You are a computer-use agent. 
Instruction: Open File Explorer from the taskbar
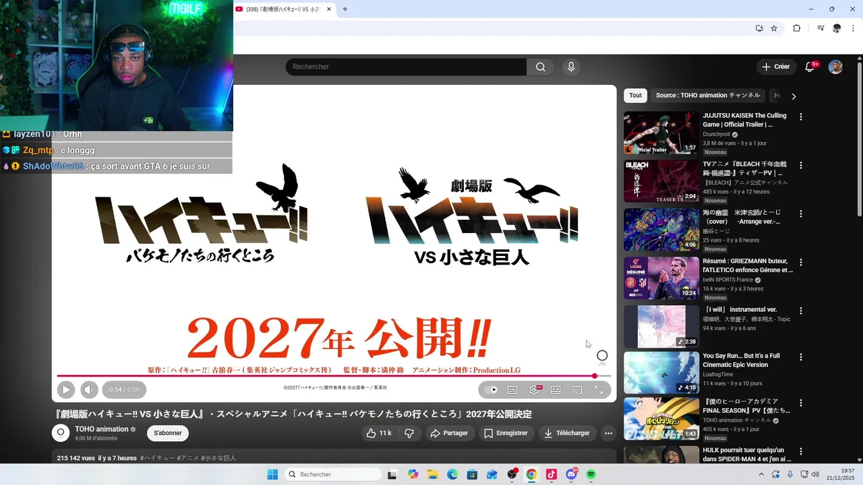point(433,474)
